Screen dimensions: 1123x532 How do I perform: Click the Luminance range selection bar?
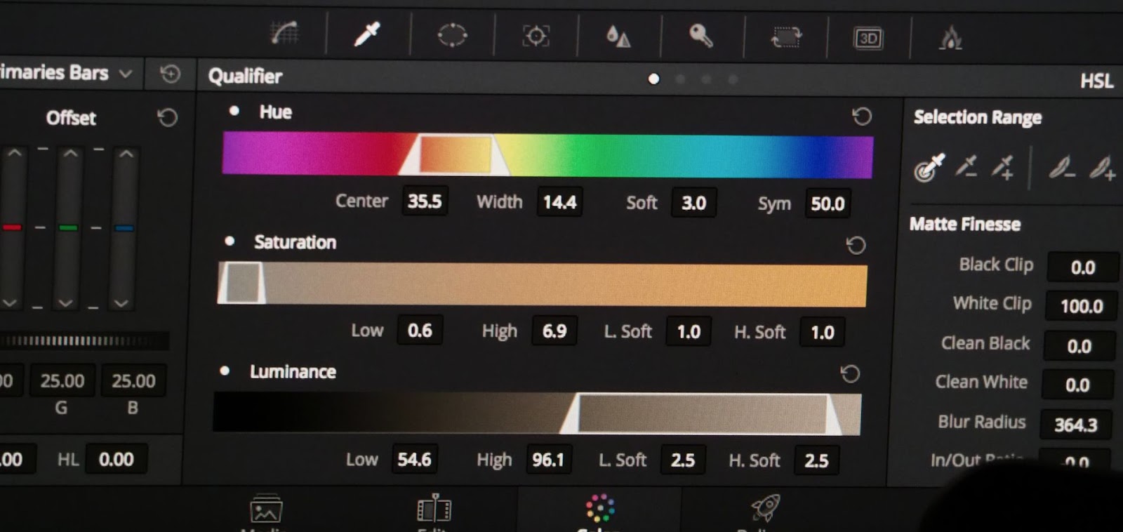tap(702, 414)
